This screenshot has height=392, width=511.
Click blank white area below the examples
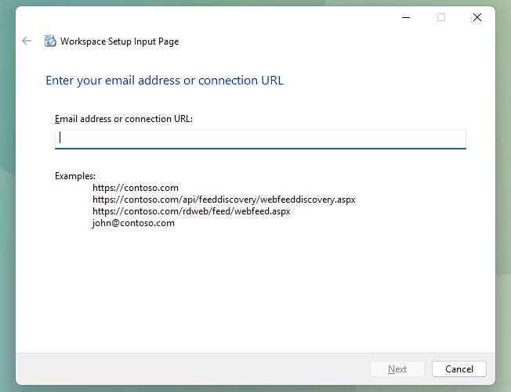tap(255, 290)
